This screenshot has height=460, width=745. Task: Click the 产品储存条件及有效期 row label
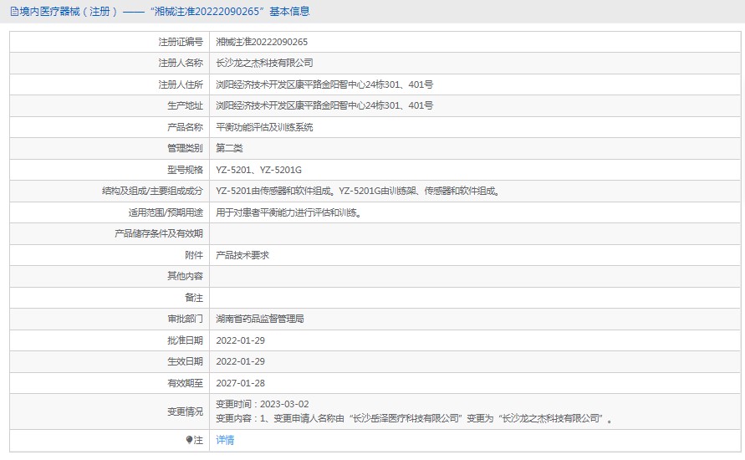(x=159, y=234)
